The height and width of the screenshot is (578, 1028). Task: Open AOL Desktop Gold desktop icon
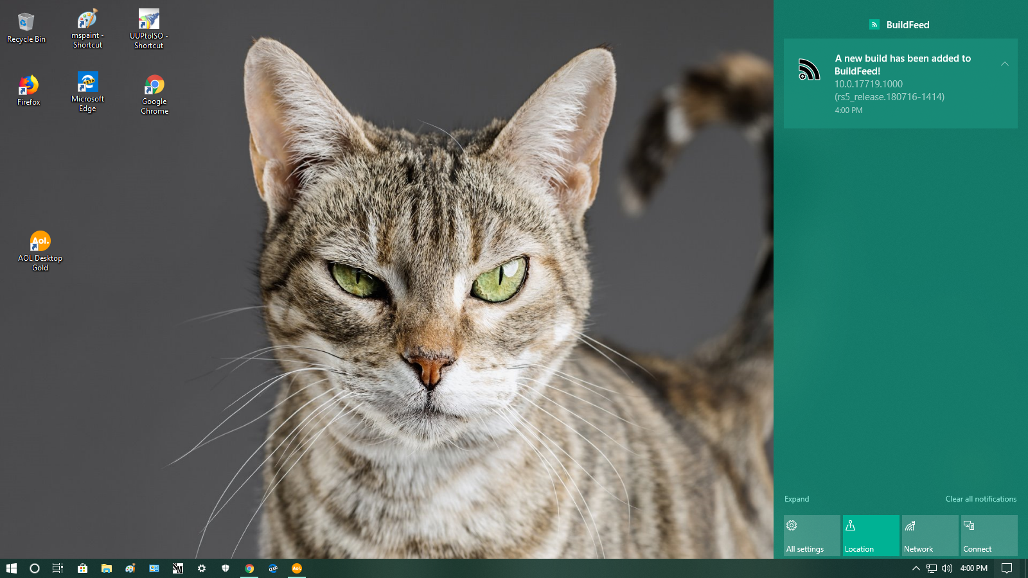pos(40,250)
